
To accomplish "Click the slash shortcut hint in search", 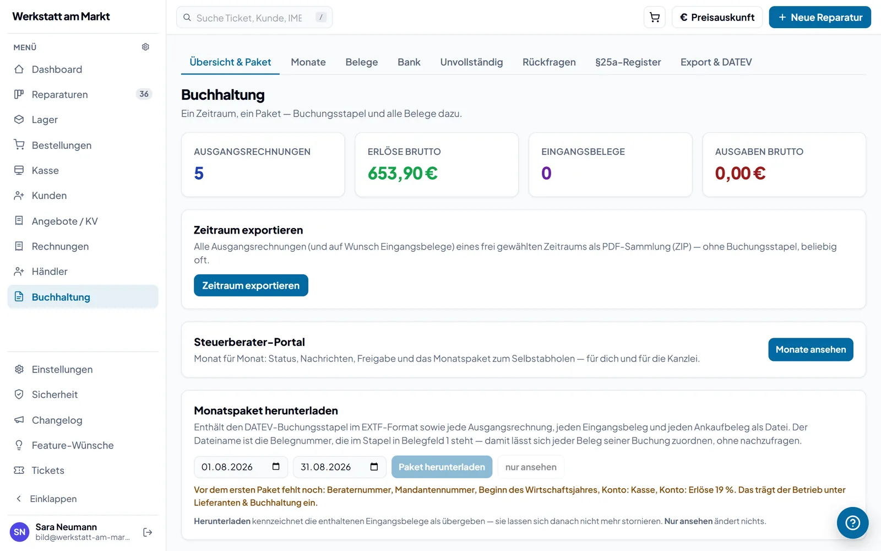I will [321, 18].
